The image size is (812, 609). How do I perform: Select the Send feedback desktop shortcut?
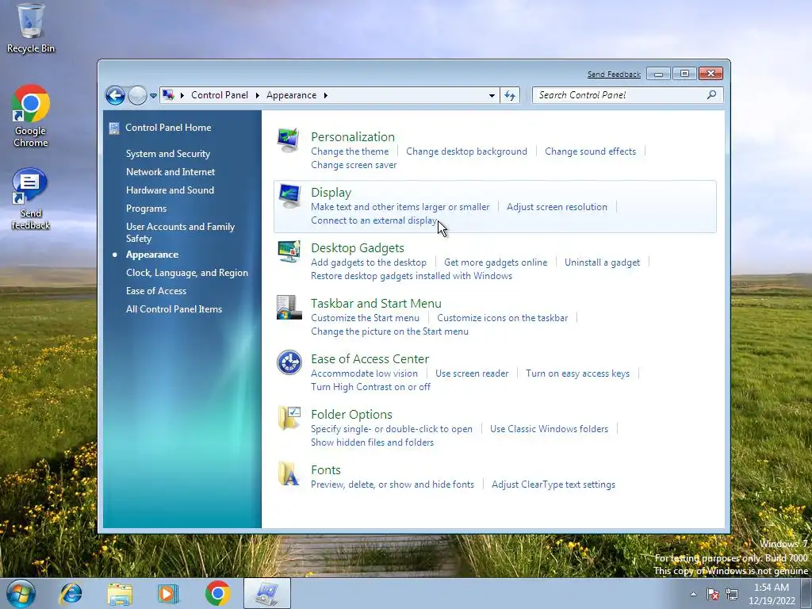tap(31, 199)
